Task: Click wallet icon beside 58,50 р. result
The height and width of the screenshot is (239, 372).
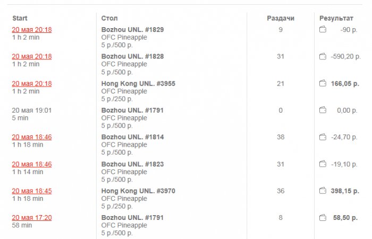Action: point(323,218)
